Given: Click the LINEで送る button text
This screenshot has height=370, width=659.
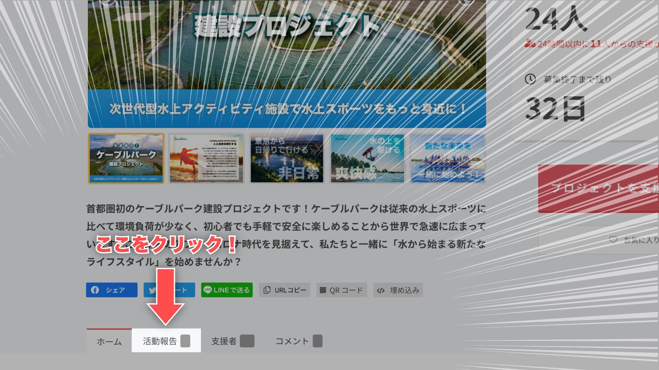Looking at the screenshot, I should tap(232, 290).
